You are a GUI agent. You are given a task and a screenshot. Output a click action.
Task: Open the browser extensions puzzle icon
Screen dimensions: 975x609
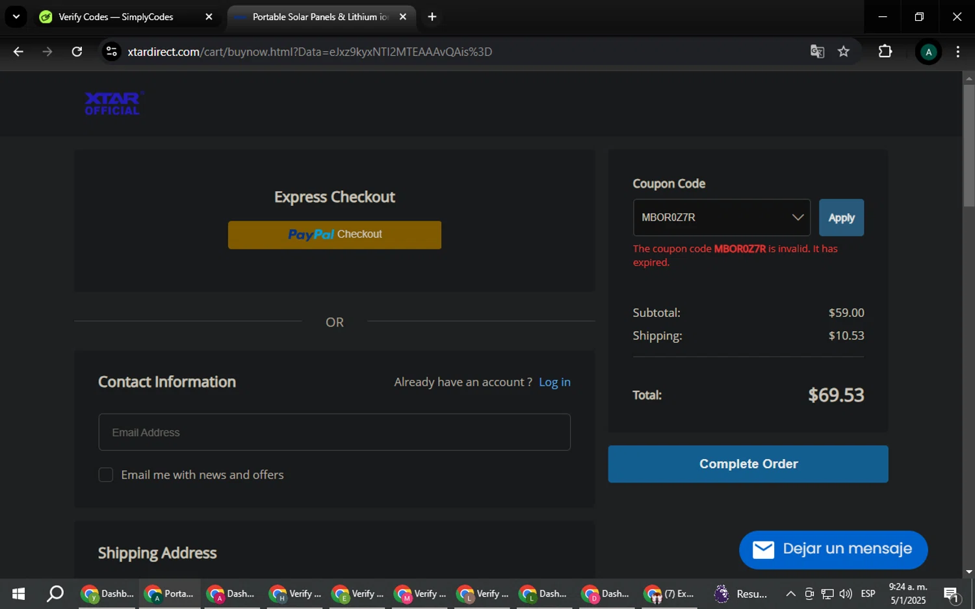click(885, 52)
